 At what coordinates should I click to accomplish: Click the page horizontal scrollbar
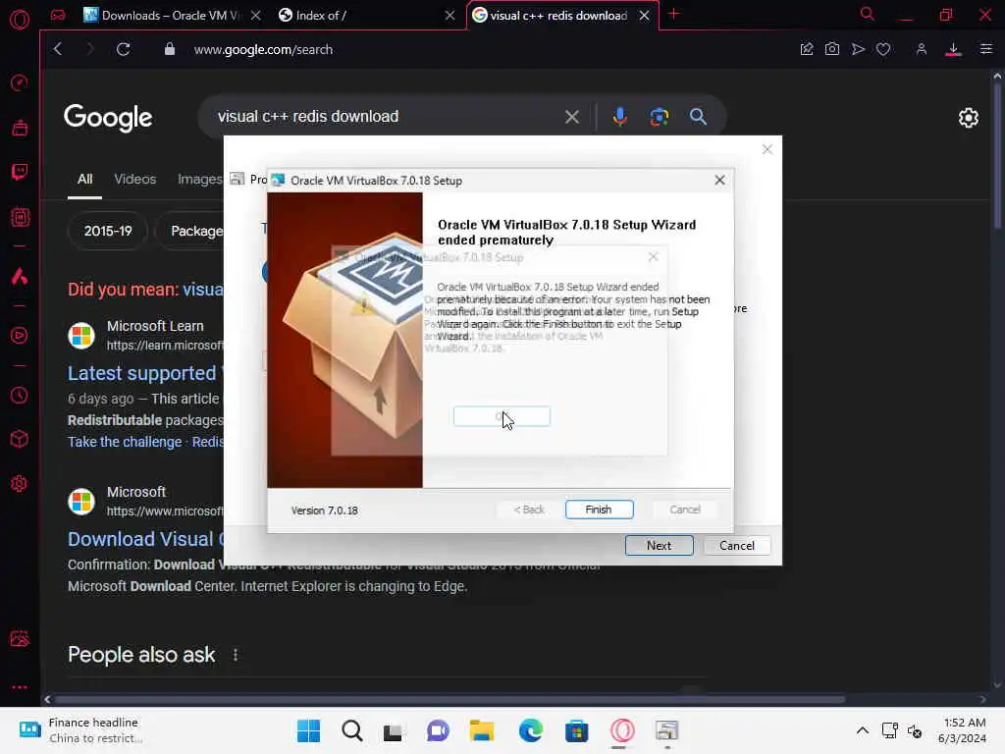click(x=449, y=699)
